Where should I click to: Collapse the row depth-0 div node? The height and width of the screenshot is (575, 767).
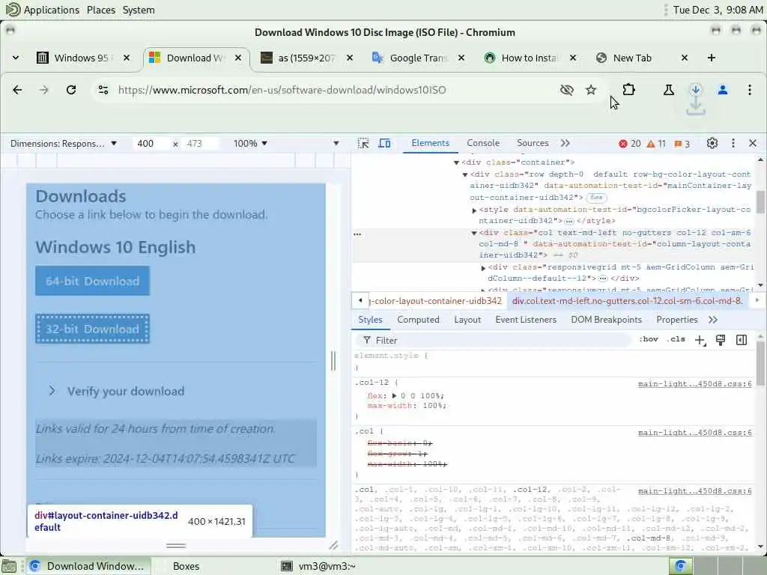[x=465, y=174]
